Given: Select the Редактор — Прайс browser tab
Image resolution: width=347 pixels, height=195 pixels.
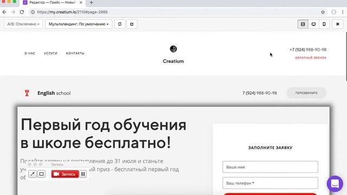Looking at the screenshot, I should click(x=53, y=3).
